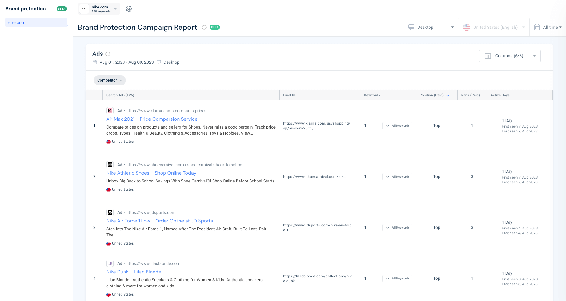
Task: Click the desktop monitor icon in the device selector
Action: [411, 27]
